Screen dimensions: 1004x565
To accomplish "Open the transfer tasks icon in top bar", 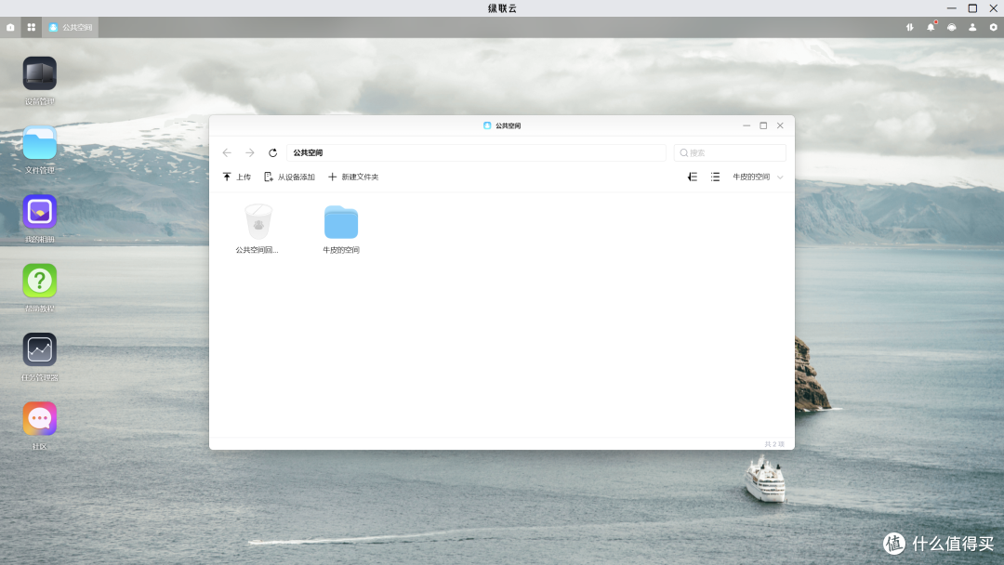I will tap(909, 28).
